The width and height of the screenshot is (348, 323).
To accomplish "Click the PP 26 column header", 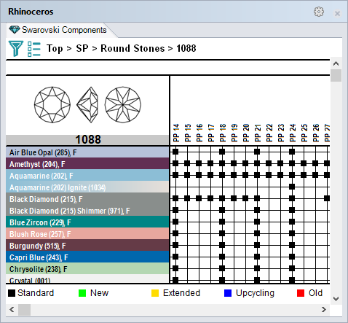I will coord(316,133).
